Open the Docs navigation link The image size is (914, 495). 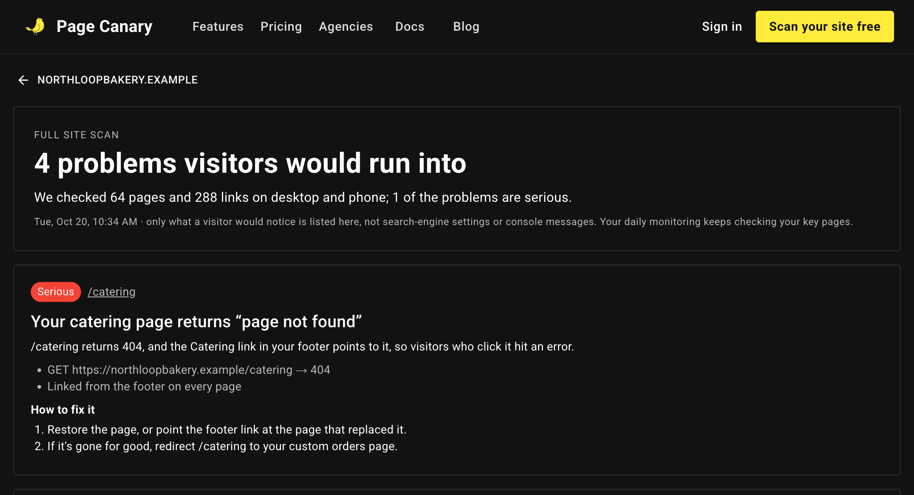[x=410, y=27]
